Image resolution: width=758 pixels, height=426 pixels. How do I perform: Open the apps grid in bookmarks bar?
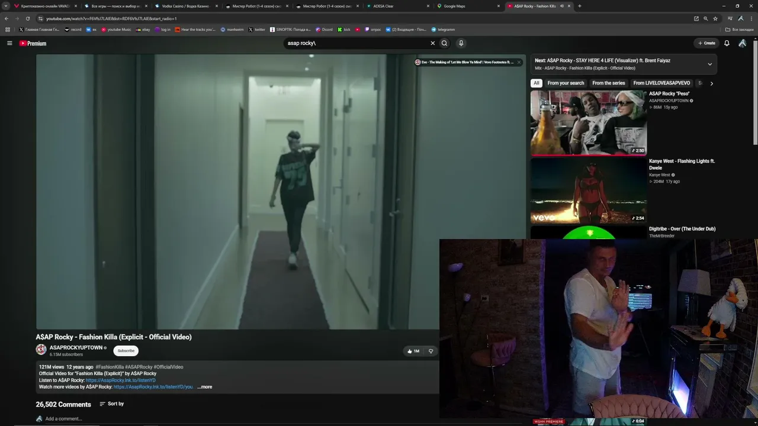(8, 30)
